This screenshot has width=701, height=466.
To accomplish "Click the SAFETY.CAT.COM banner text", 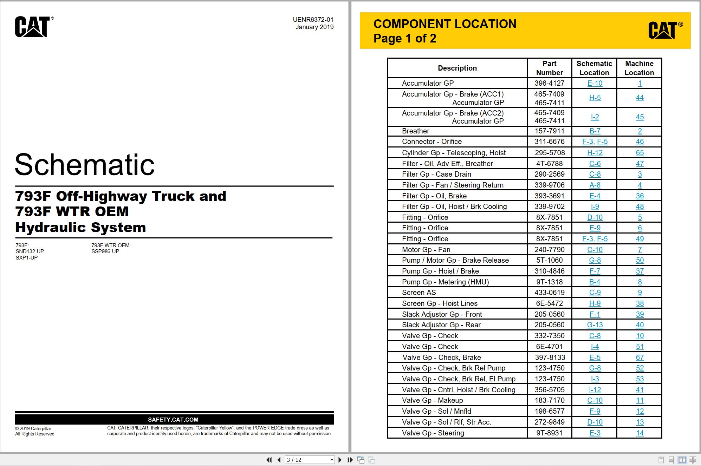I will 173,420.
